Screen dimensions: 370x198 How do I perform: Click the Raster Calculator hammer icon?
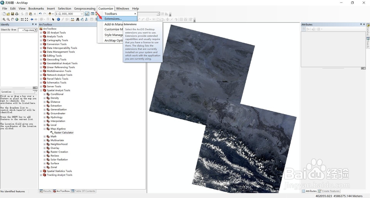(52, 133)
